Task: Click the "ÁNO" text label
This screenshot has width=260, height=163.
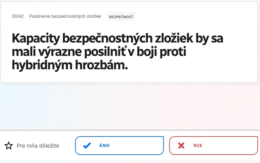Action: click(x=105, y=146)
